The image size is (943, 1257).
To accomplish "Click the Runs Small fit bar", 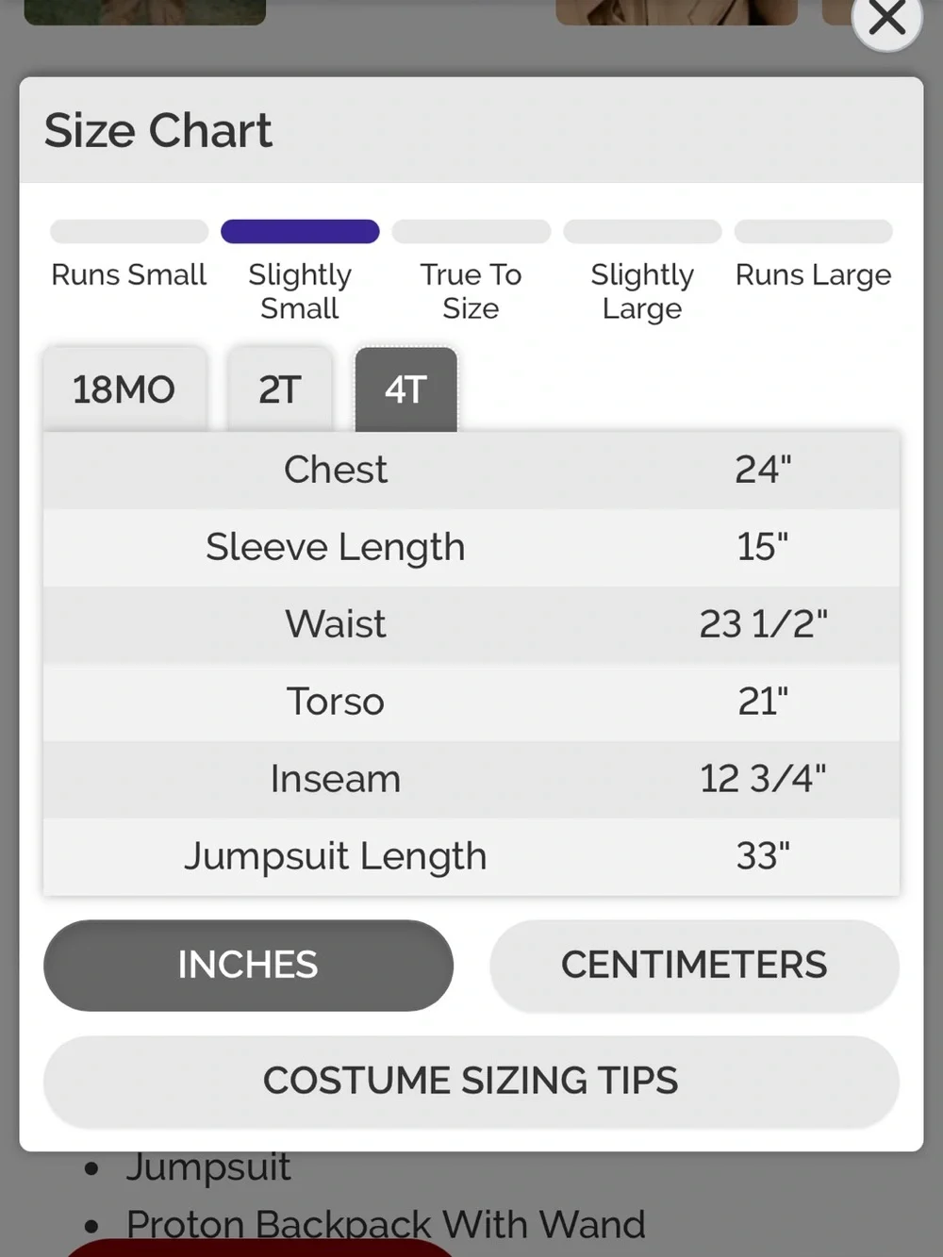I will 129,231.
